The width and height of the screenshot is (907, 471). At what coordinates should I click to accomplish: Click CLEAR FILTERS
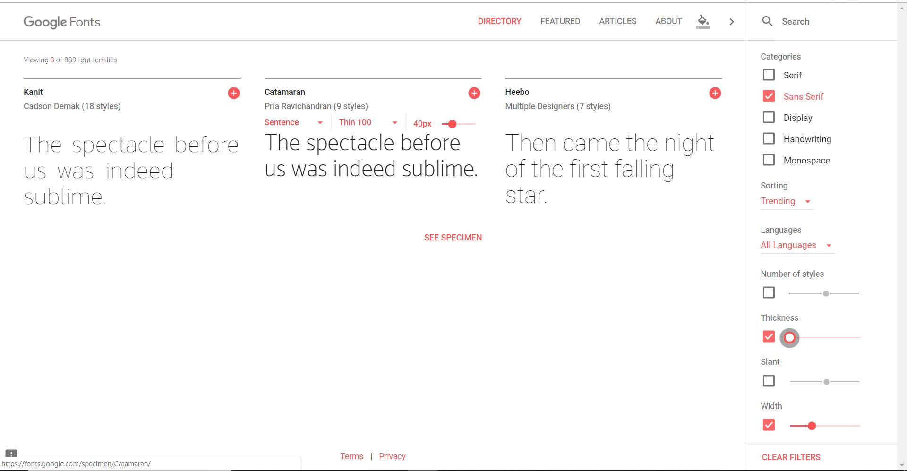point(791,457)
